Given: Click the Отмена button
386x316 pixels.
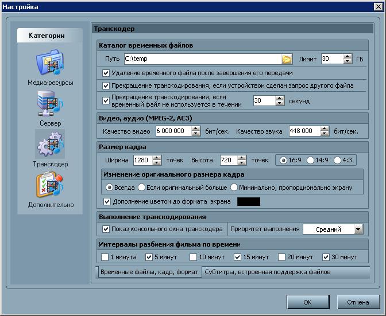Looking at the screenshot, I should point(358,302).
